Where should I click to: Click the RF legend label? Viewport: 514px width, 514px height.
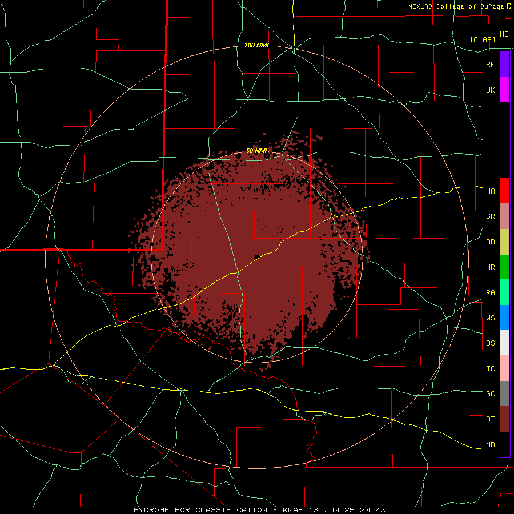(x=490, y=65)
